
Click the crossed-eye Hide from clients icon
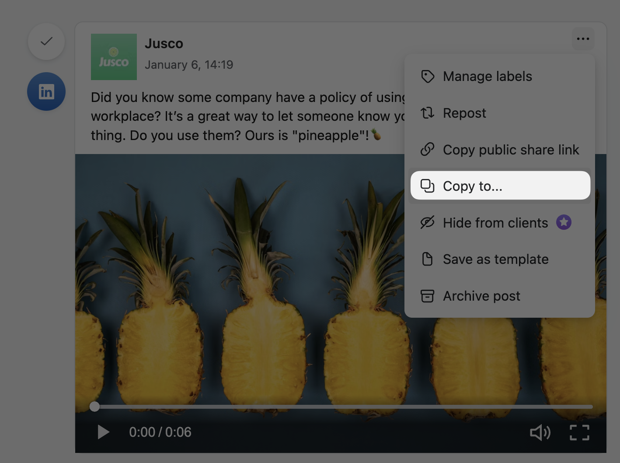(x=427, y=223)
